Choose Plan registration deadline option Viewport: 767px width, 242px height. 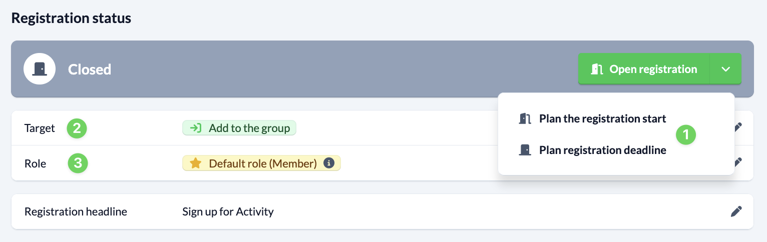coord(602,150)
